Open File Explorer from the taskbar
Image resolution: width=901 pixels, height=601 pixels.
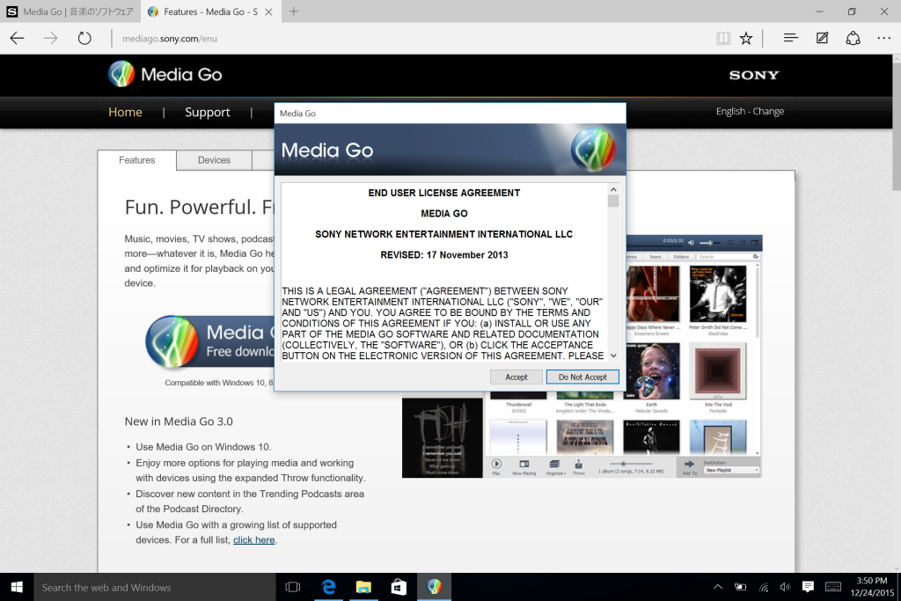click(363, 587)
